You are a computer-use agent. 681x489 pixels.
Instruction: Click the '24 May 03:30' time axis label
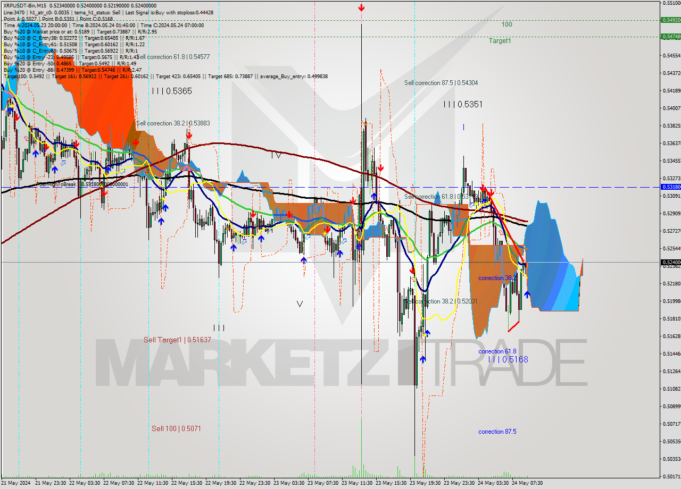pyautogui.click(x=494, y=483)
